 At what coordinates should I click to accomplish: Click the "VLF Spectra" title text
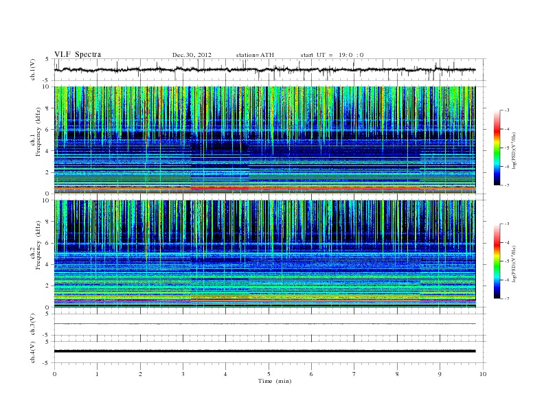(x=78, y=54)
